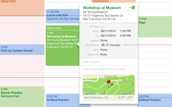Select the Lunch with Kirk event
Screen dimensions: 172x107
coord(62,16)
